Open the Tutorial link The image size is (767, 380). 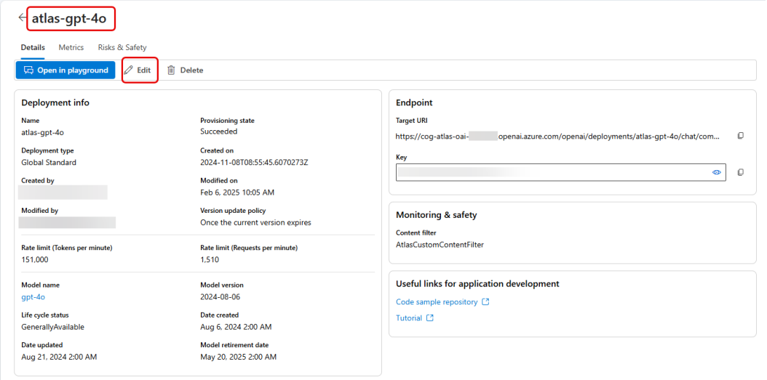coord(409,318)
